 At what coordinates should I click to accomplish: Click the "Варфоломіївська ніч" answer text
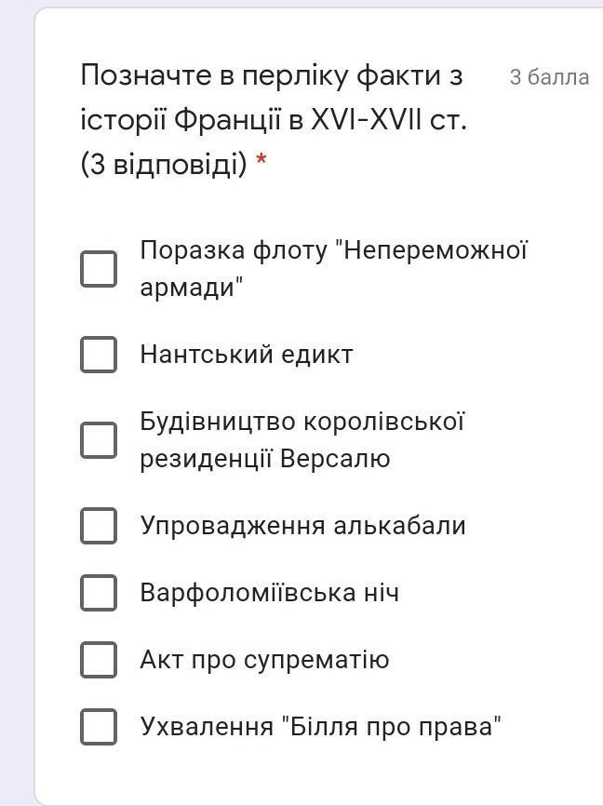pyautogui.click(x=269, y=592)
